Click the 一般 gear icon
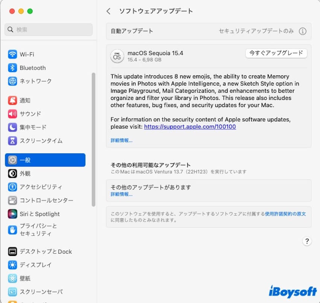 tap(12, 160)
